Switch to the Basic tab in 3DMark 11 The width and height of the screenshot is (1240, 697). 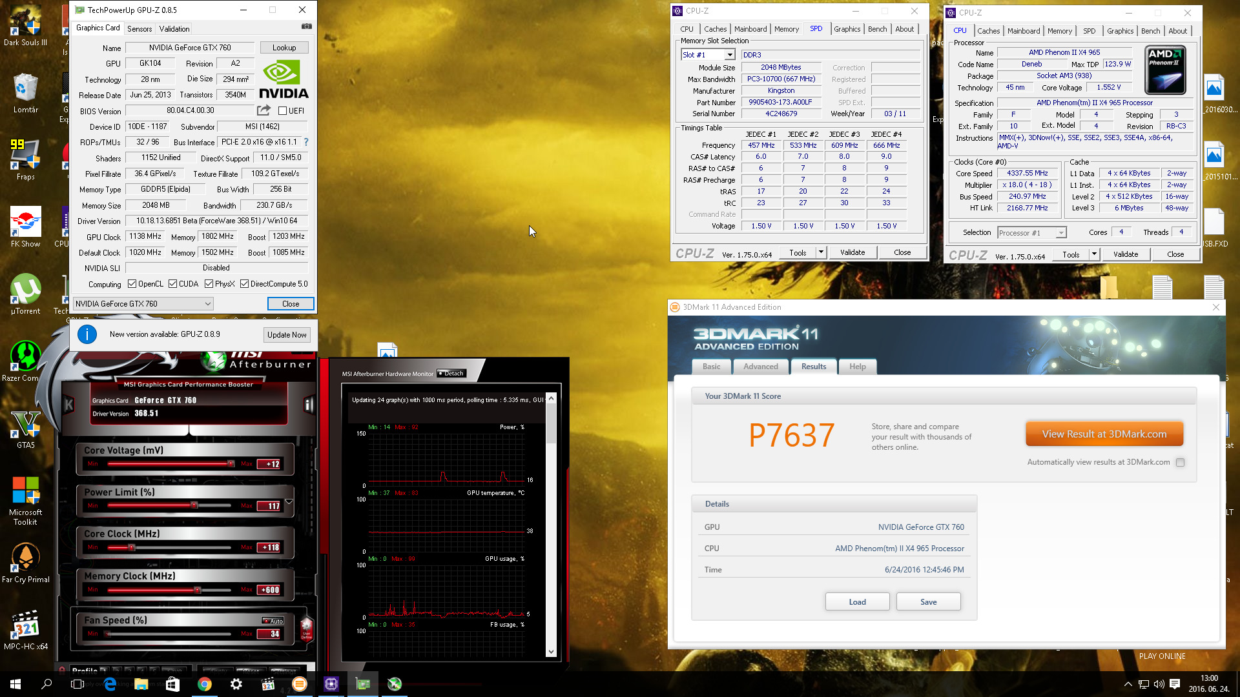pyautogui.click(x=711, y=367)
